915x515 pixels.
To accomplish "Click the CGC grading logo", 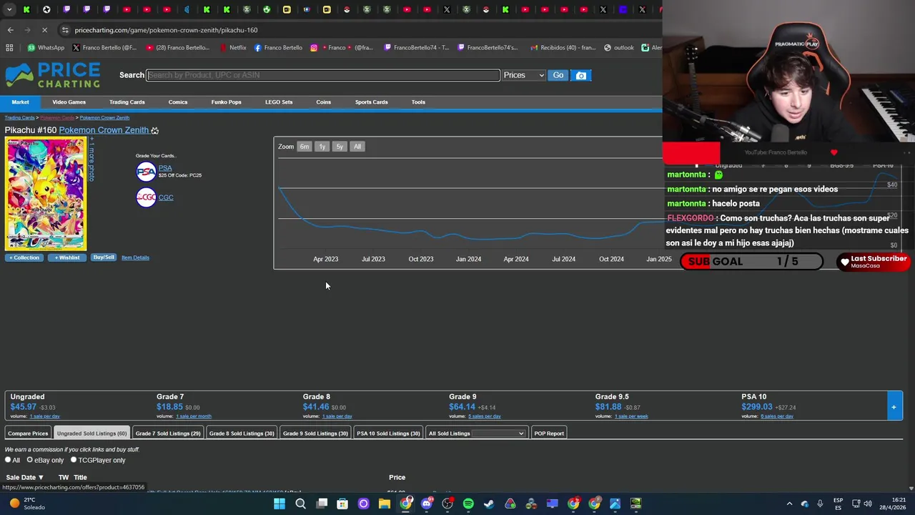I will [146, 197].
